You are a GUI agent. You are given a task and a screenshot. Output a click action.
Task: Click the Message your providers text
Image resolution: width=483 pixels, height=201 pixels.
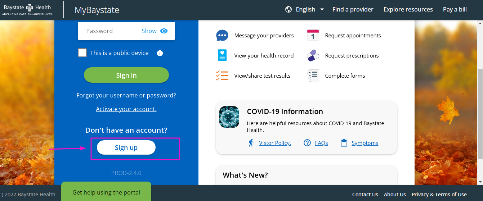pos(264,36)
